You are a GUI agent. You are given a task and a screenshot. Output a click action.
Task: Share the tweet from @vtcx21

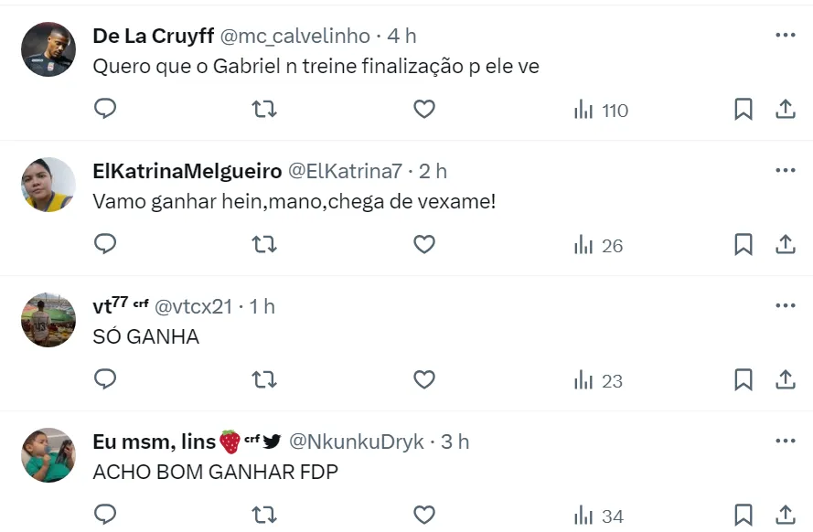click(785, 379)
